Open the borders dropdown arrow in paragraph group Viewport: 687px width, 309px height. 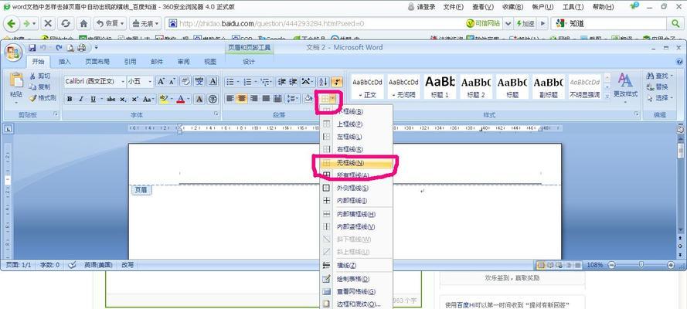333,99
